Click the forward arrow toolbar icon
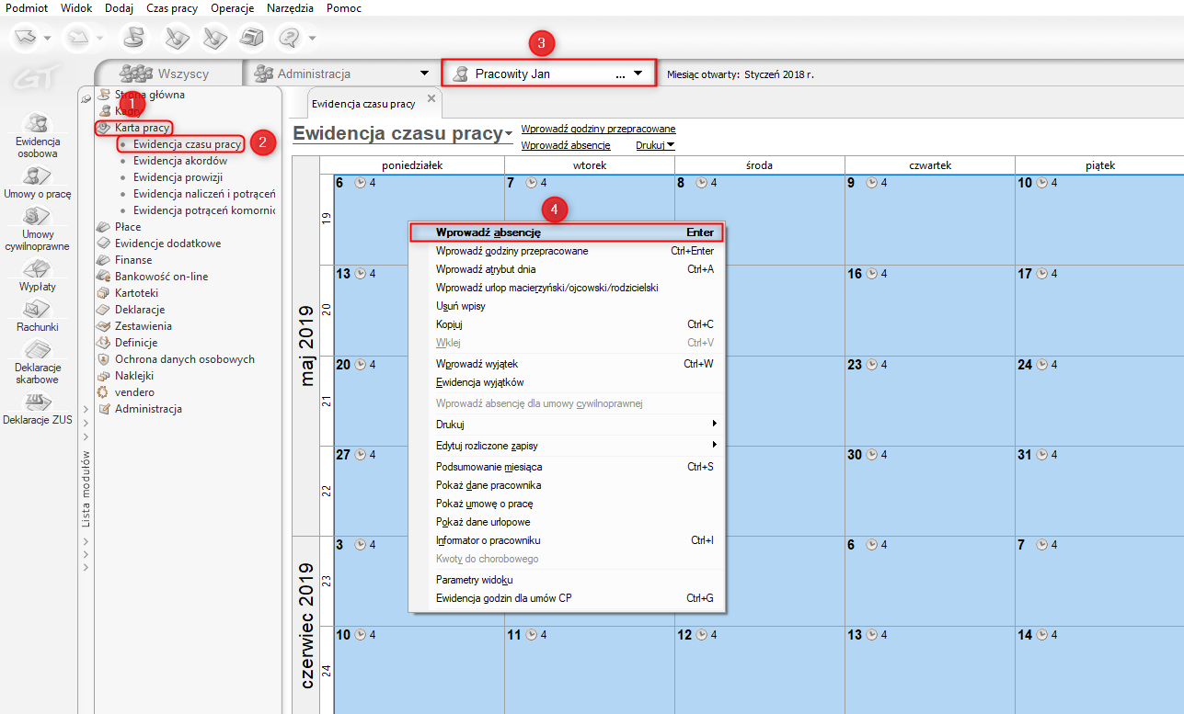Screen dimensions: 1184x714 pos(75,38)
